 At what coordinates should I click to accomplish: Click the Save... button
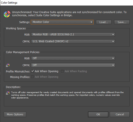[122, 22]
